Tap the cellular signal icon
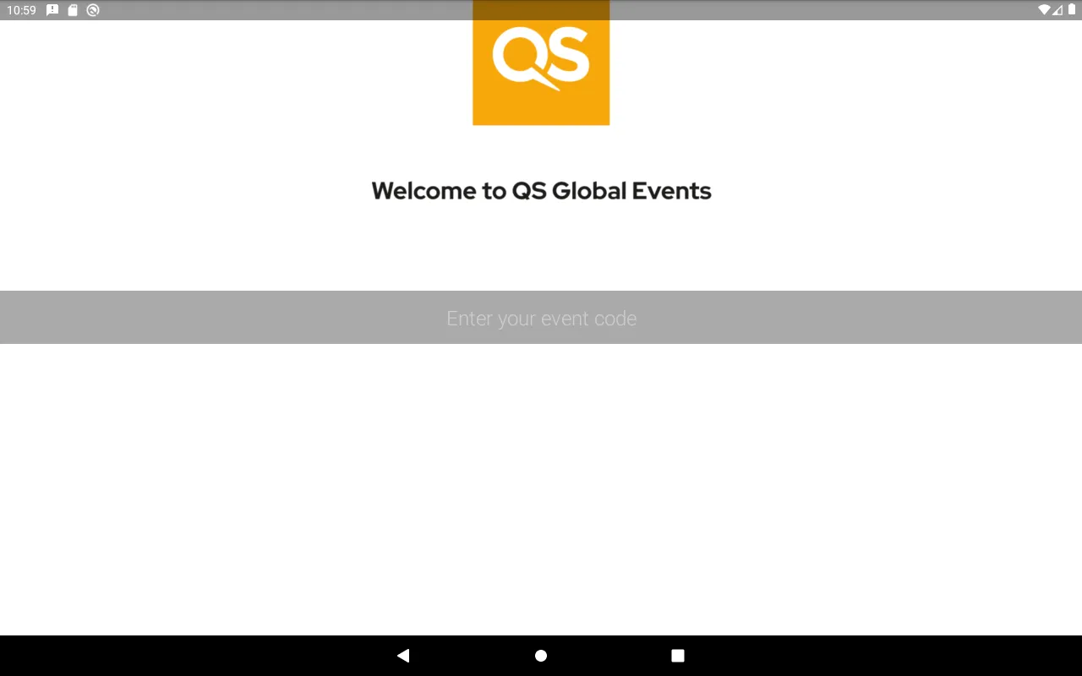The width and height of the screenshot is (1082, 676). (1057, 10)
